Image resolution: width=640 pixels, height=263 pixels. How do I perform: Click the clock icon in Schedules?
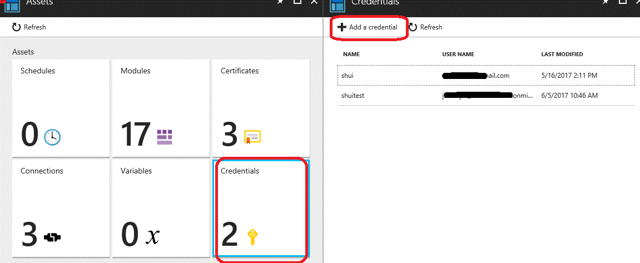pos(52,137)
